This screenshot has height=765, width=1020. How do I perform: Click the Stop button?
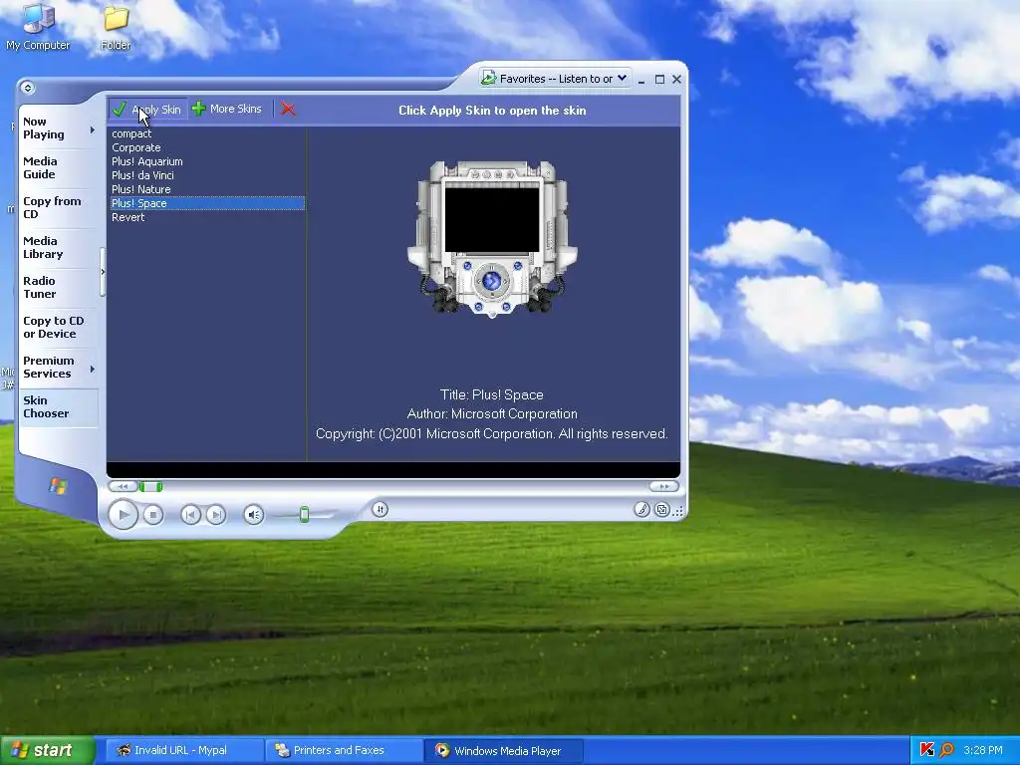click(x=152, y=515)
